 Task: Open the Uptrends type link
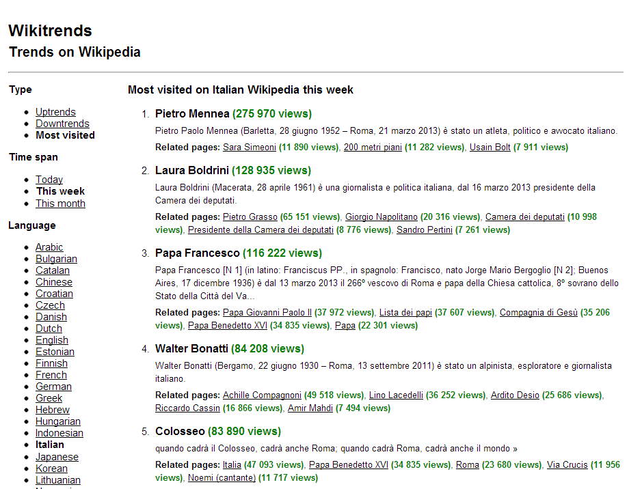tap(55, 112)
